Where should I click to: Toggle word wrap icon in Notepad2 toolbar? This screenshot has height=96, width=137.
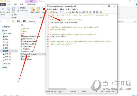point(84,12)
